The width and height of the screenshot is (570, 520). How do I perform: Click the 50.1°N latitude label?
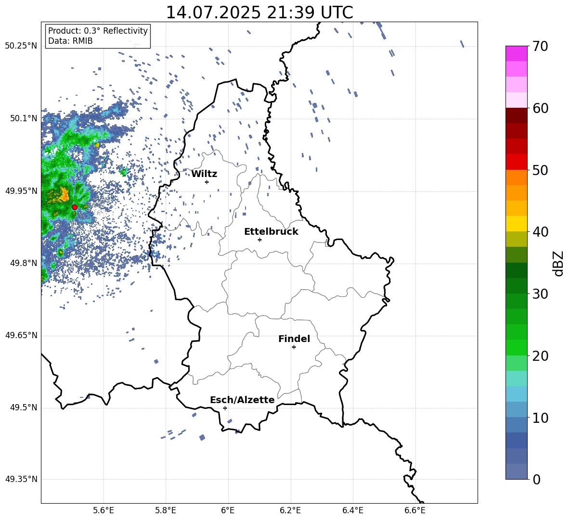click(24, 118)
